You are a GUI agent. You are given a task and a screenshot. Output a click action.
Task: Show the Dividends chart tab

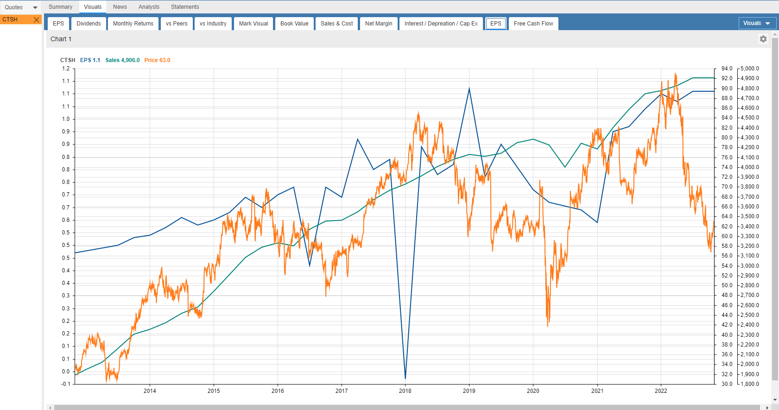pos(89,24)
